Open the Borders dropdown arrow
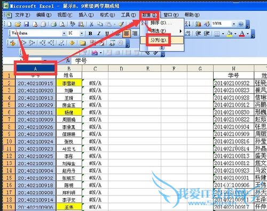This screenshot has width=267, height=211. pyautogui.click(x=223, y=34)
